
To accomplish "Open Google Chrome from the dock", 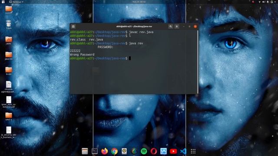I will click(114, 151).
